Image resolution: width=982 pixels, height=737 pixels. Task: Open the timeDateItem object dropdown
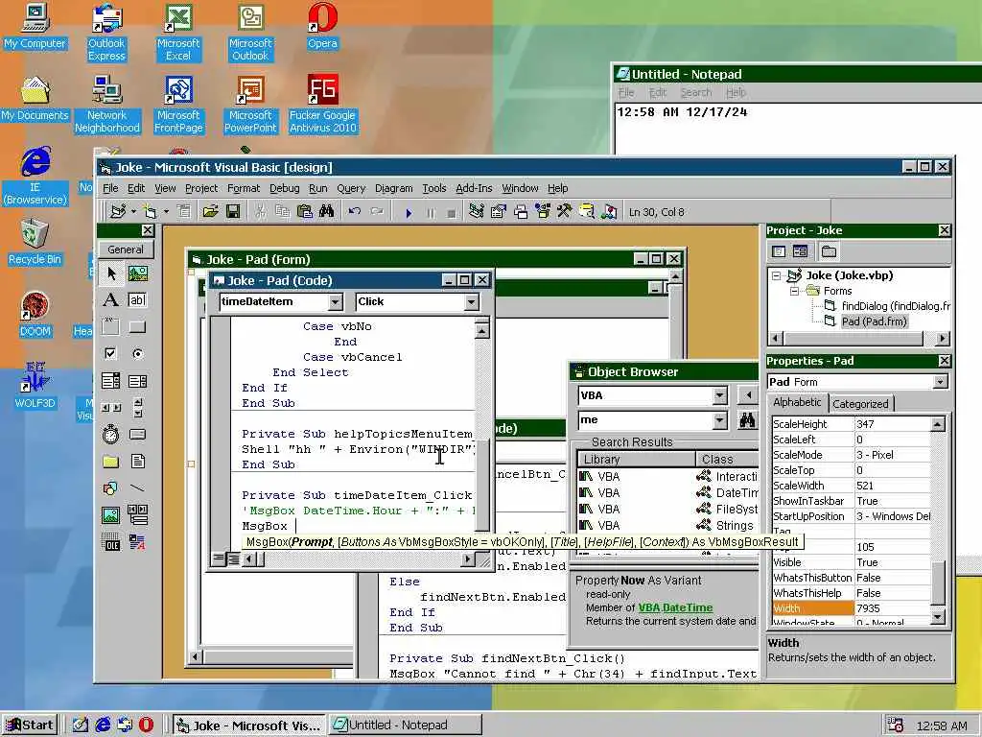point(336,302)
